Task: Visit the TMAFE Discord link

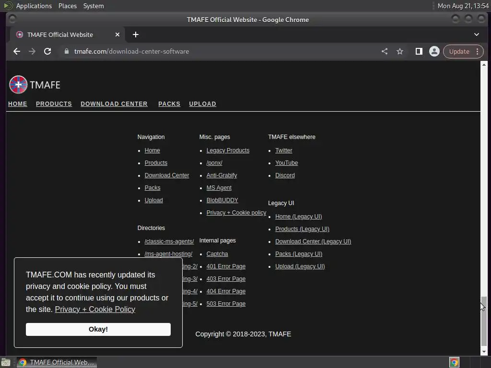Action: pos(285,175)
